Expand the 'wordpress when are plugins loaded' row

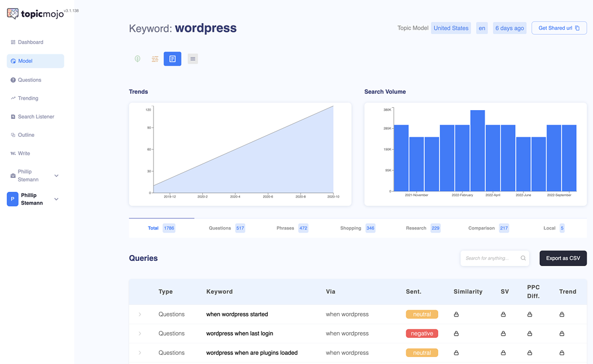pos(140,353)
